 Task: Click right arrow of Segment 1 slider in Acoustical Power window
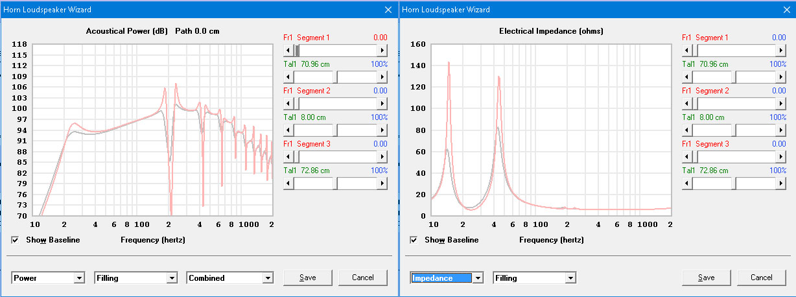(382, 50)
